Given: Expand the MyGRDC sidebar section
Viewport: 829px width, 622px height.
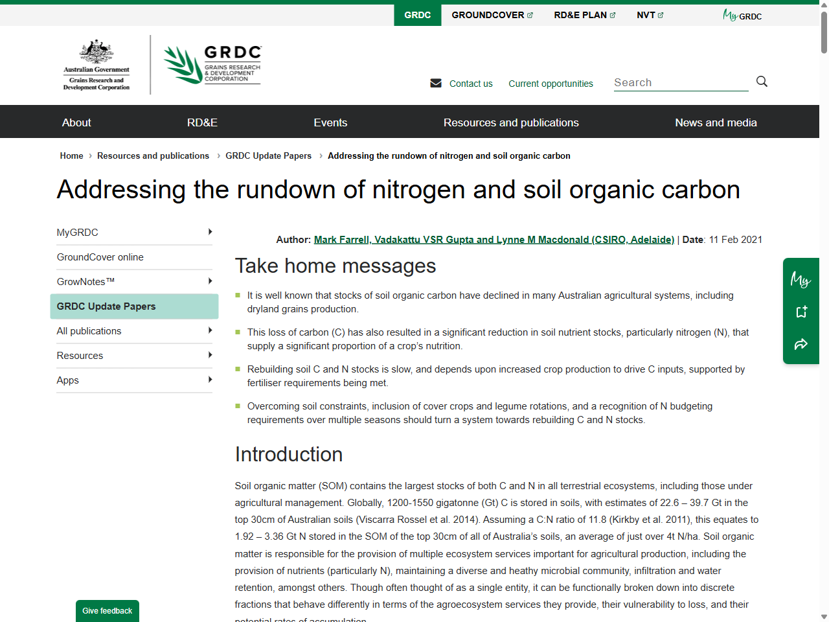Looking at the screenshot, I should coord(210,231).
